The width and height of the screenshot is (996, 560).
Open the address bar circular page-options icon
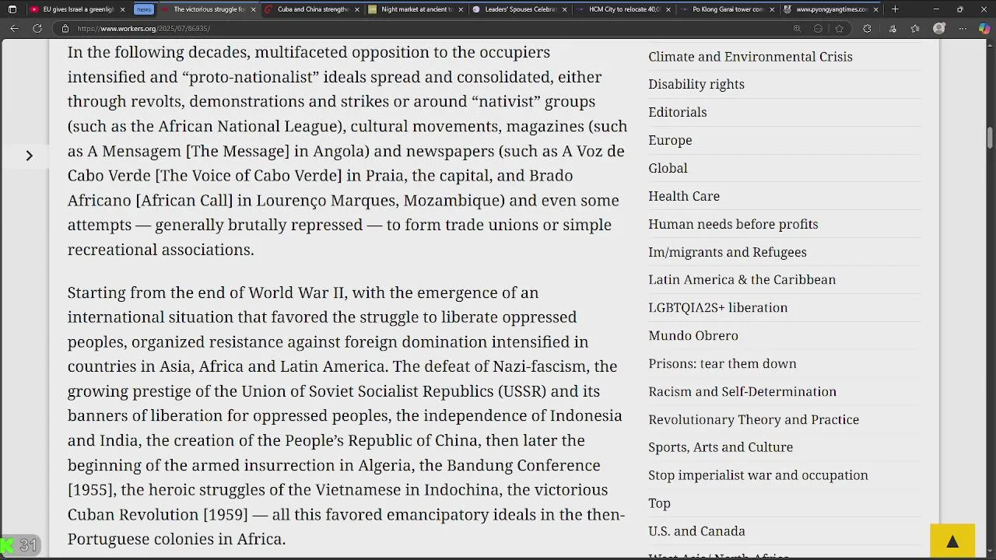click(818, 29)
